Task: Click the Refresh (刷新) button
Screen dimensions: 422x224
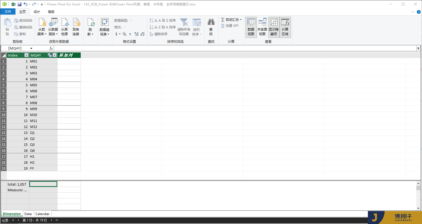Action: pyautogui.click(x=90, y=27)
